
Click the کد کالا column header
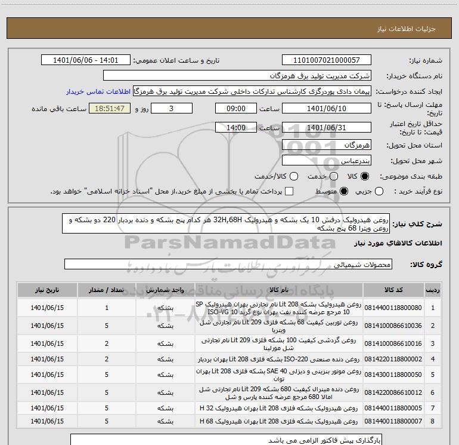click(x=393, y=290)
